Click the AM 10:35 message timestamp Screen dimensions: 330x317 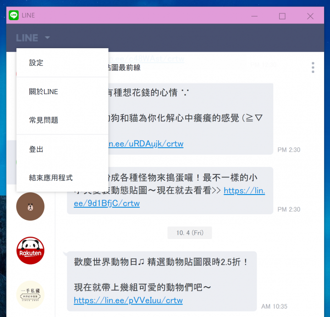click(274, 306)
